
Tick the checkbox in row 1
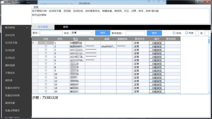pyautogui.click(x=46, y=43)
